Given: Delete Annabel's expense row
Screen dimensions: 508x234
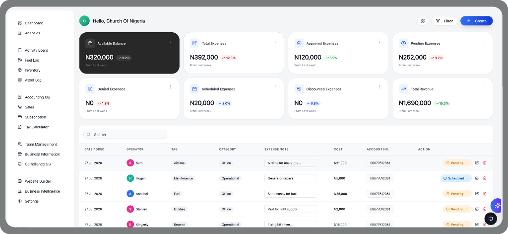Looking at the screenshot, I should click(485, 194).
